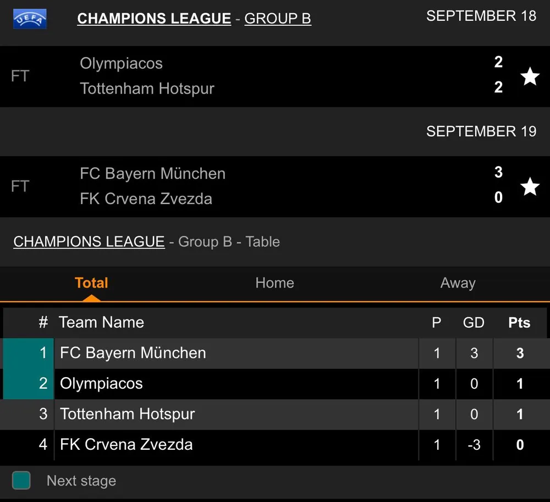Click the GD column header

(x=474, y=323)
